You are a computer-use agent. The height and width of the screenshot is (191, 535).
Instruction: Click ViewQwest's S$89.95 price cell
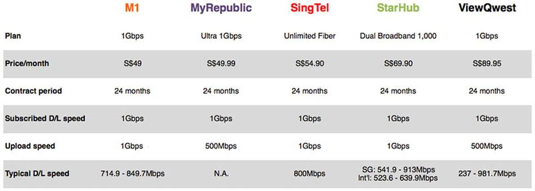[x=486, y=63]
